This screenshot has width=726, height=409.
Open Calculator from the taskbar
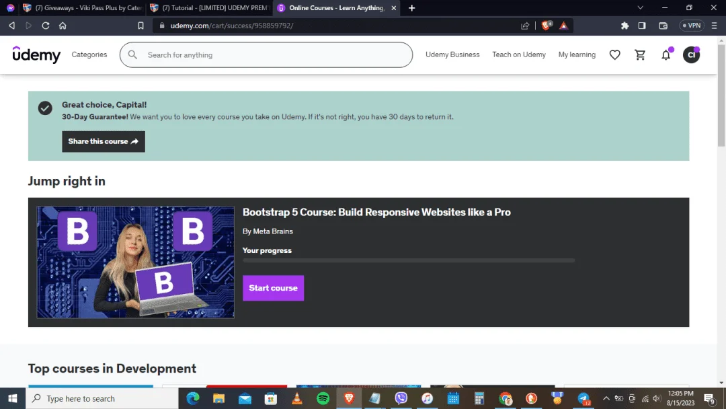pyautogui.click(x=479, y=398)
